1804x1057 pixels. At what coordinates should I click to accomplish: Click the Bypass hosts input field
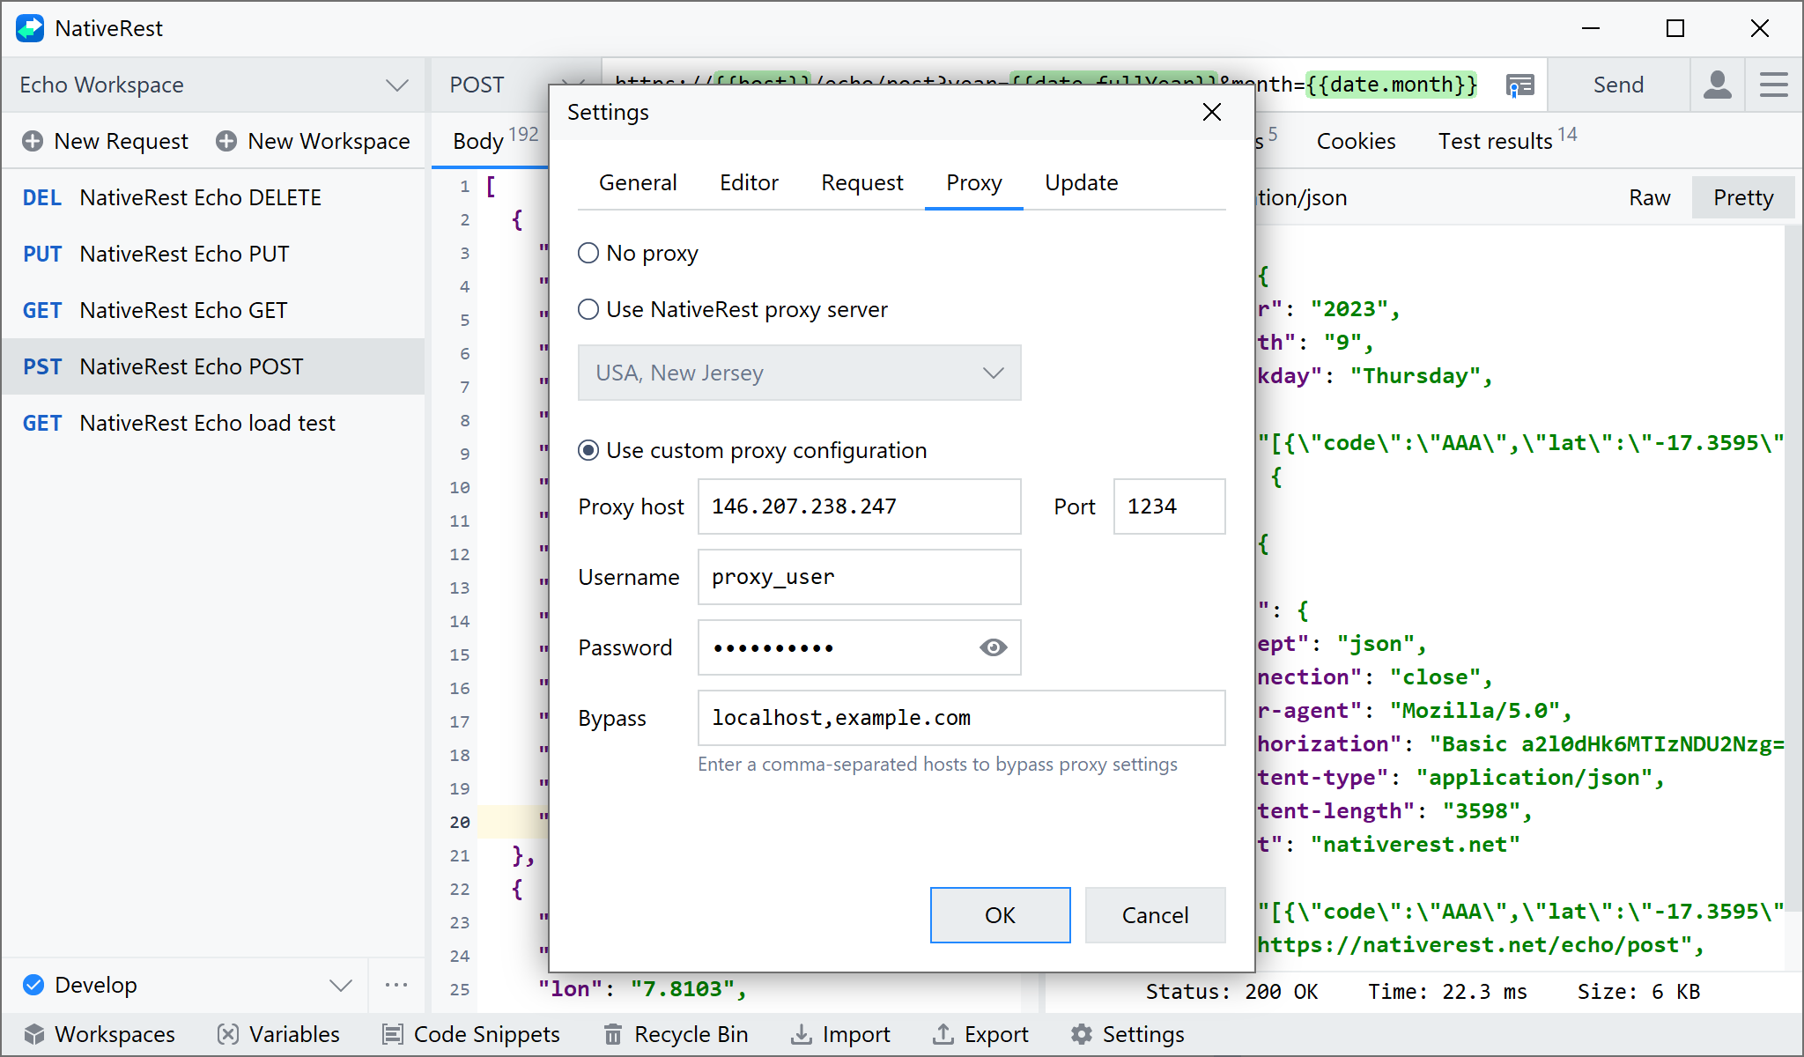(961, 718)
